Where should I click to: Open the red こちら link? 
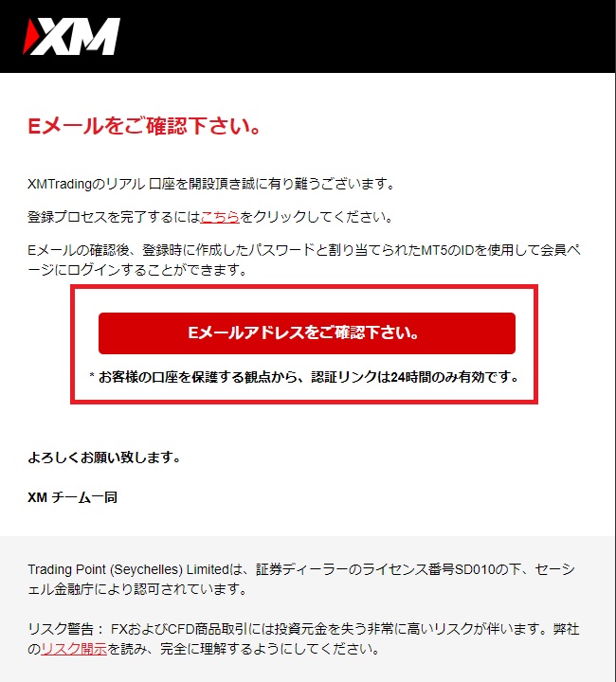coord(220,217)
